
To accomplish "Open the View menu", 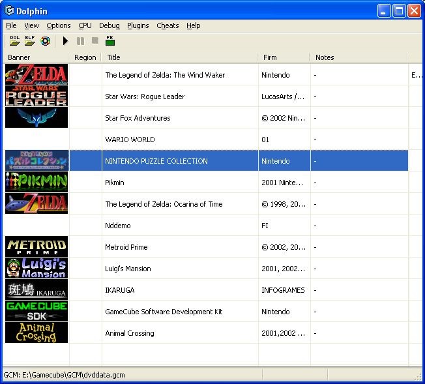I will [x=31, y=25].
